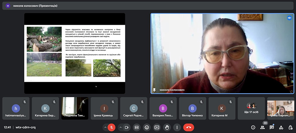Viewport: 296px width, 133px height.
Task: Open the three-dot more options menu
Action: coord(177,127)
